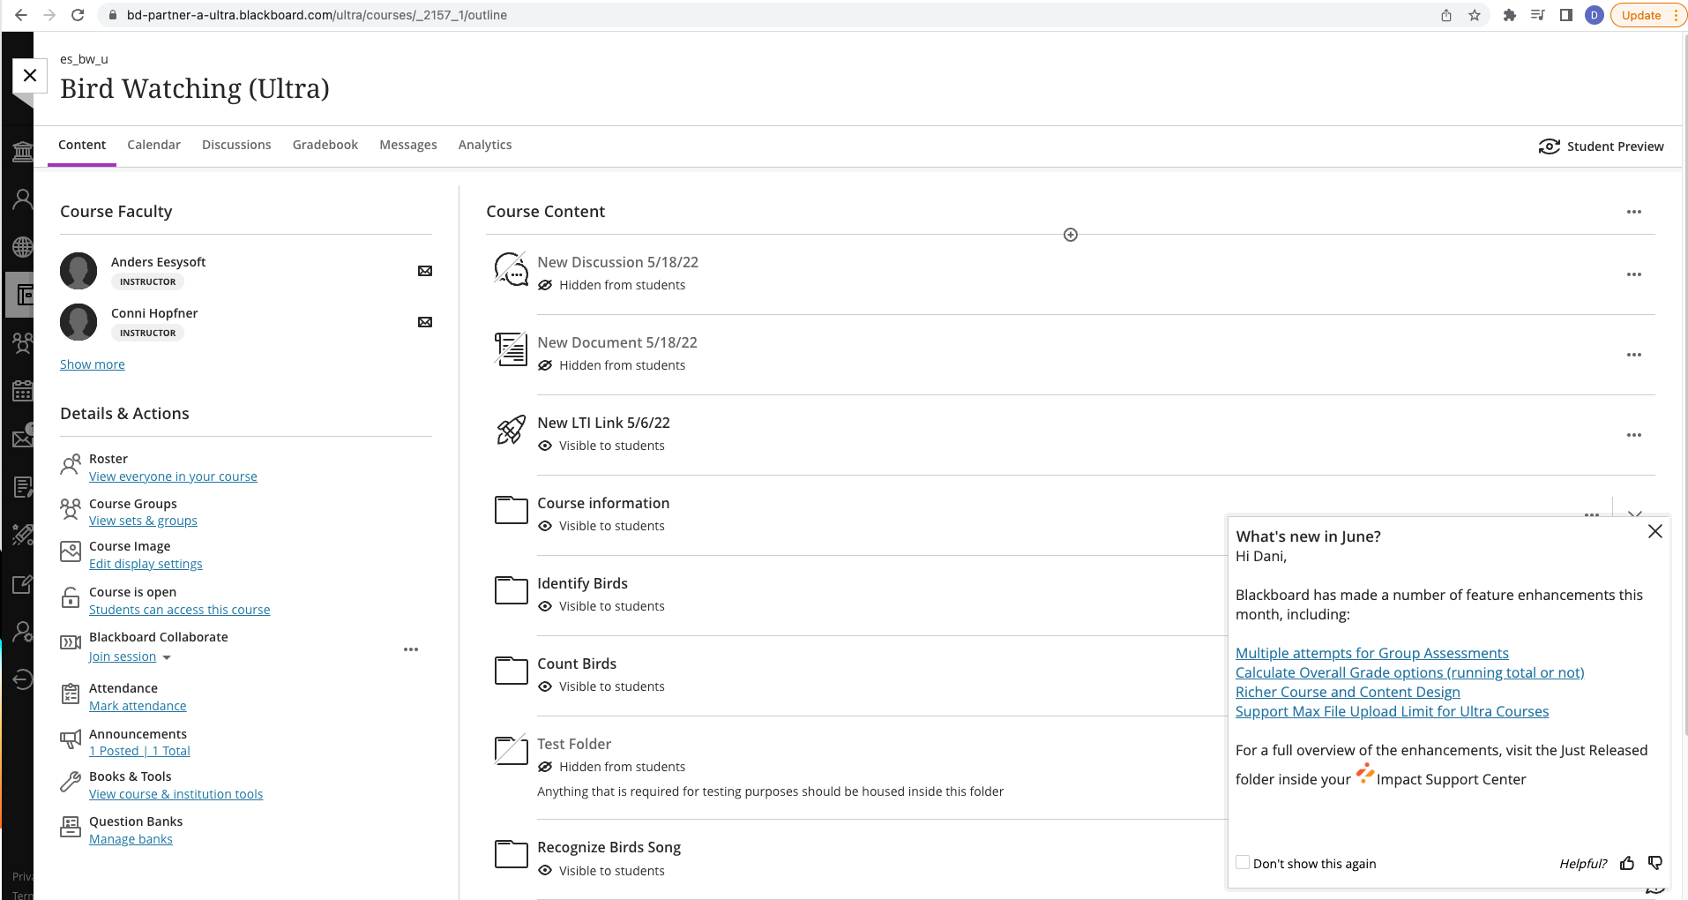The width and height of the screenshot is (1688, 900).
Task: Open the Discussions tab
Action: tap(236, 145)
